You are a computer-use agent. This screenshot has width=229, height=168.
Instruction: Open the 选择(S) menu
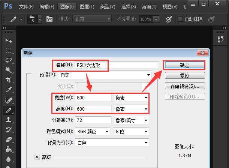[x=129, y=7]
